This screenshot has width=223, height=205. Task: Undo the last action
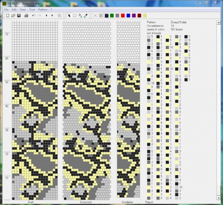point(33,16)
